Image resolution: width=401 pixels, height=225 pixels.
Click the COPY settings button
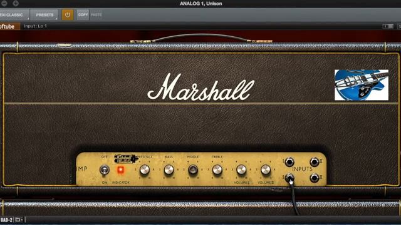(83, 14)
